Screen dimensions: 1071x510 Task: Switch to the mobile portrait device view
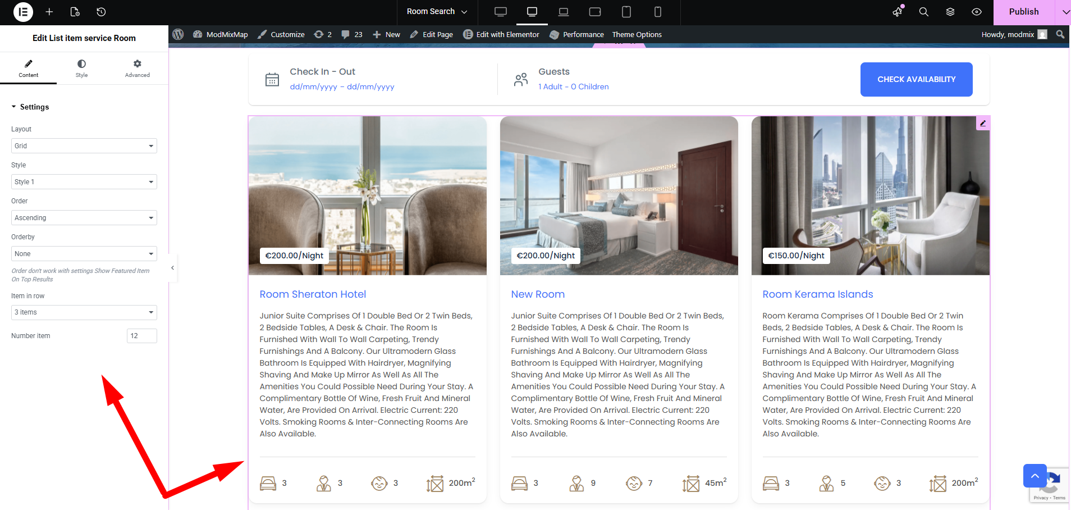click(x=658, y=12)
